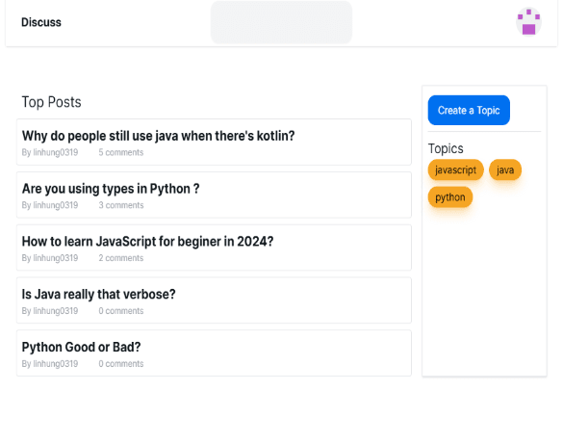Click author linhung0319 on the kotlin post

click(x=55, y=152)
